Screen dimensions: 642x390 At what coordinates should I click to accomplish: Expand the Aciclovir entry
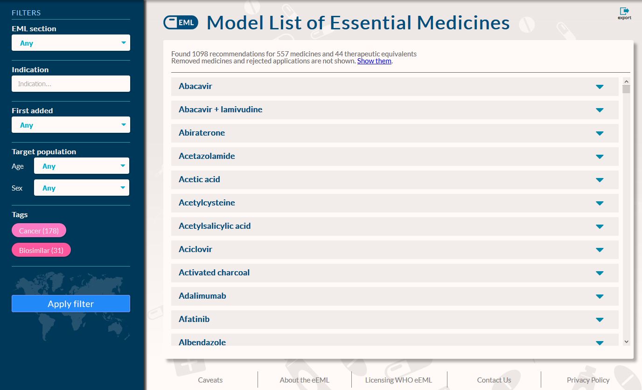600,250
